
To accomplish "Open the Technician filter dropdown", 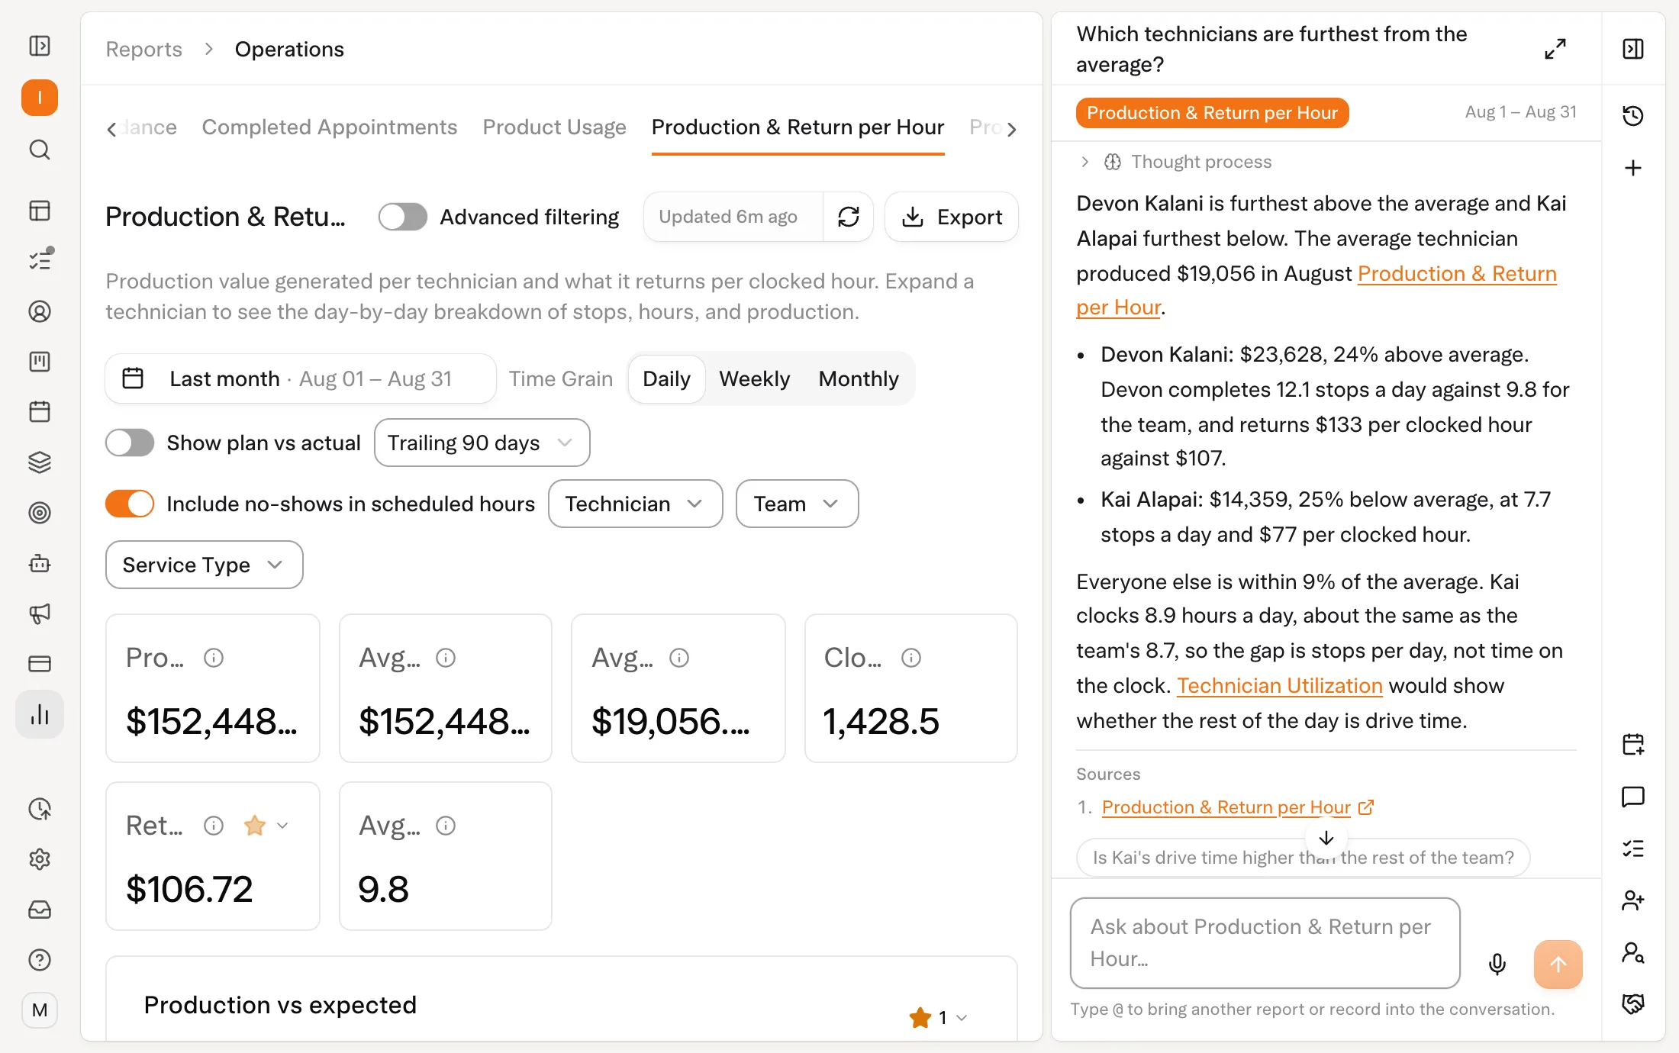I will click(x=635, y=504).
